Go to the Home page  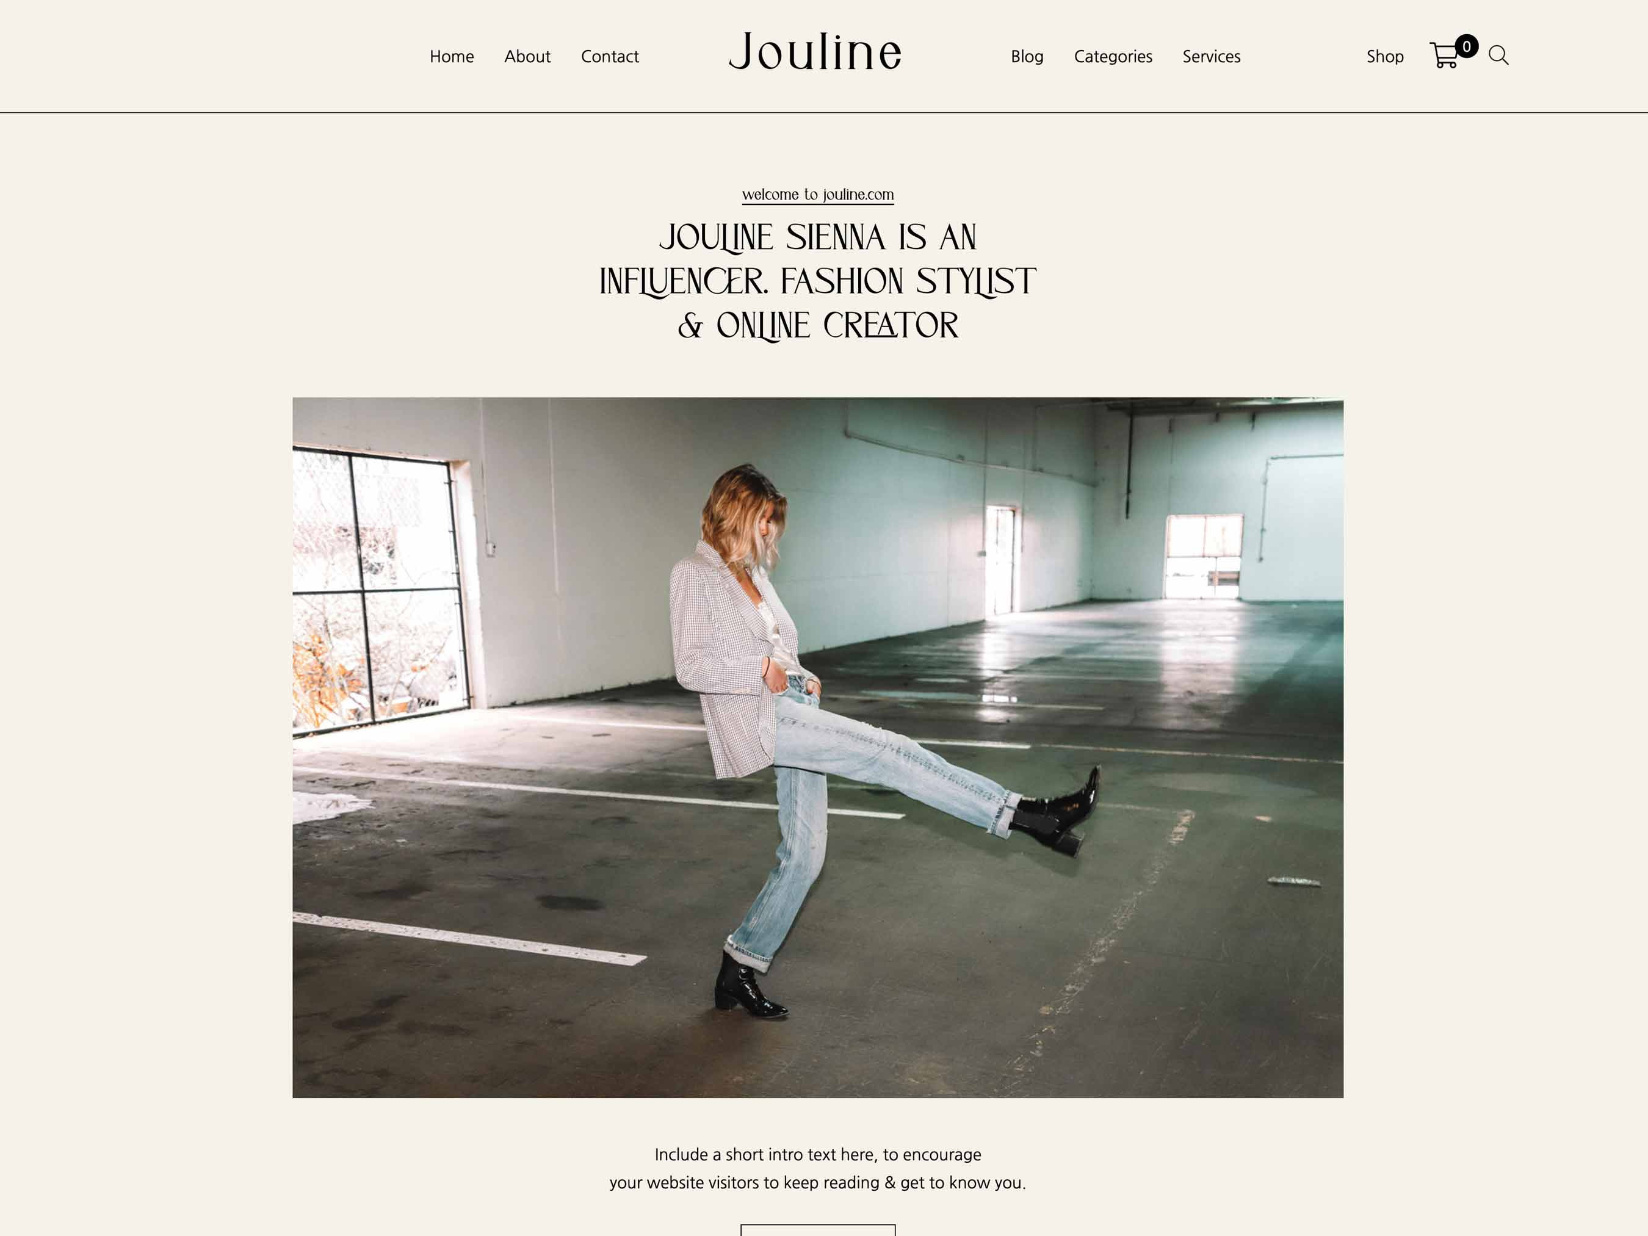pos(452,57)
